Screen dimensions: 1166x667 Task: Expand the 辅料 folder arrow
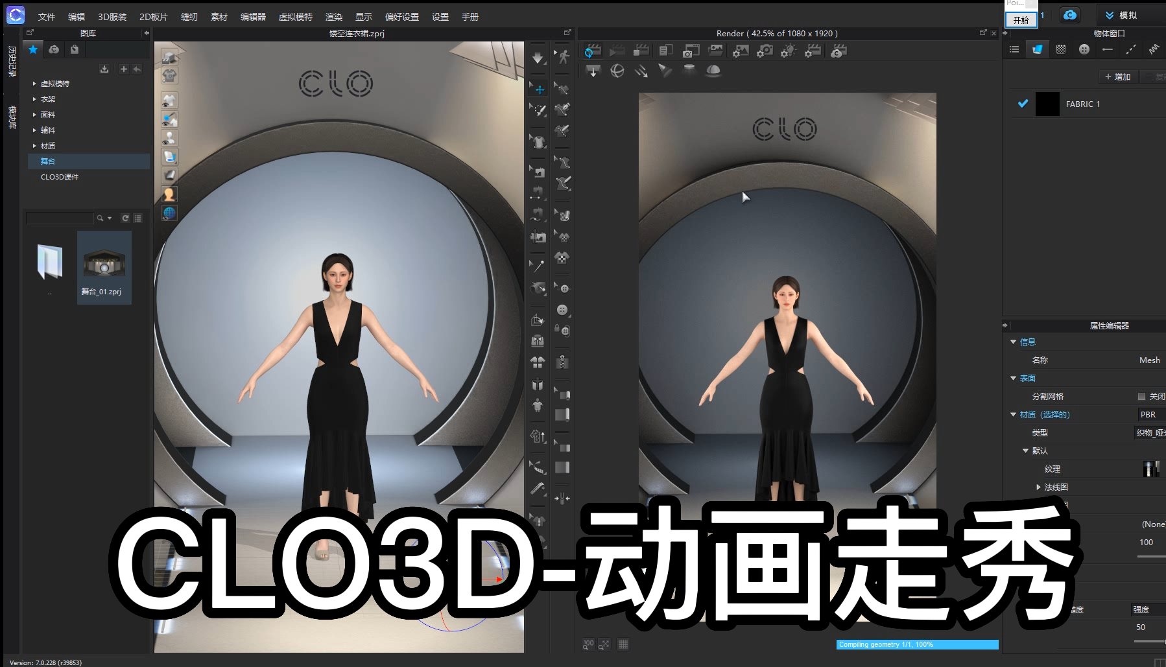(34, 130)
